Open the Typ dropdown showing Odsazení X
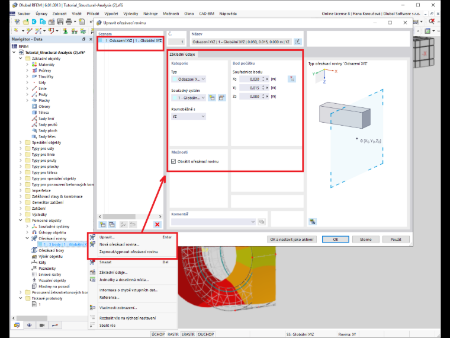Image resolution: width=450 pixels, height=338 pixels. click(188, 79)
